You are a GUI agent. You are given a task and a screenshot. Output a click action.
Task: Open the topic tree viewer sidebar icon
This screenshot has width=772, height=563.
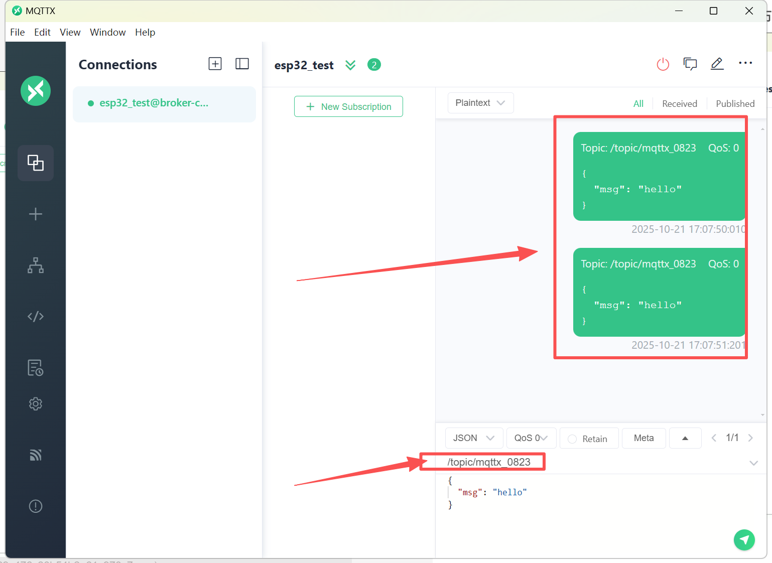pyautogui.click(x=36, y=265)
